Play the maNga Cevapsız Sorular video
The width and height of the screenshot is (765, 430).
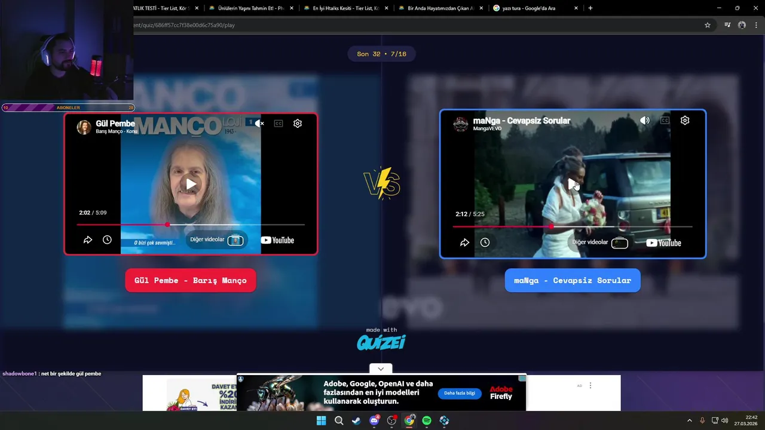click(572, 184)
